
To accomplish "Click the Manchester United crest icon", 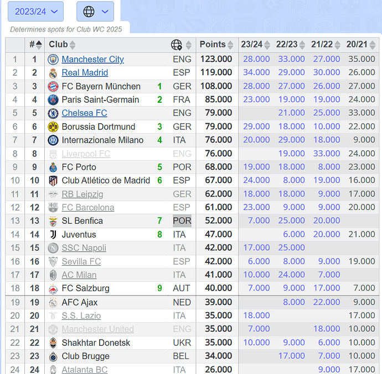I will [53, 329].
